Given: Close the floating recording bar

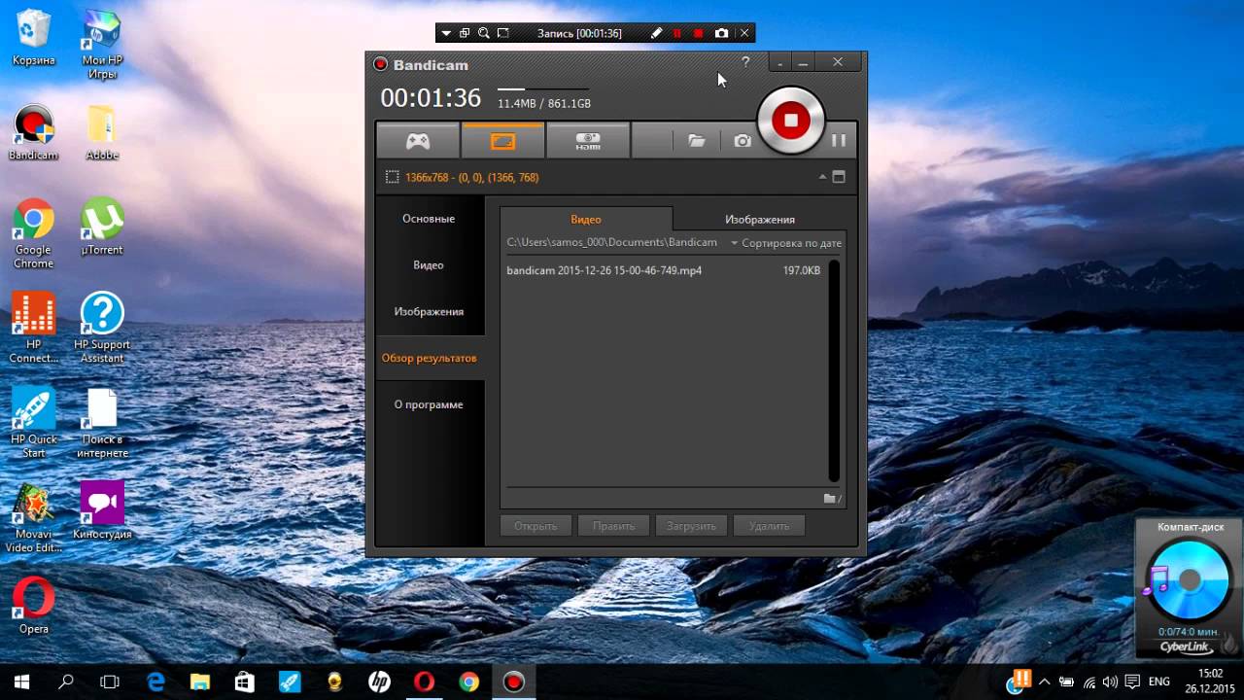Looking at the screenshot, I should point(744,33).
